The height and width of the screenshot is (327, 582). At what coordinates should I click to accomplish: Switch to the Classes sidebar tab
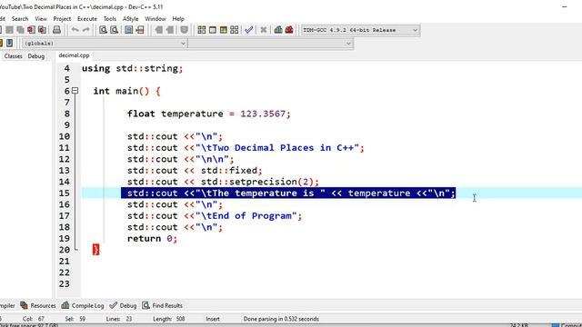coord(14,56)
